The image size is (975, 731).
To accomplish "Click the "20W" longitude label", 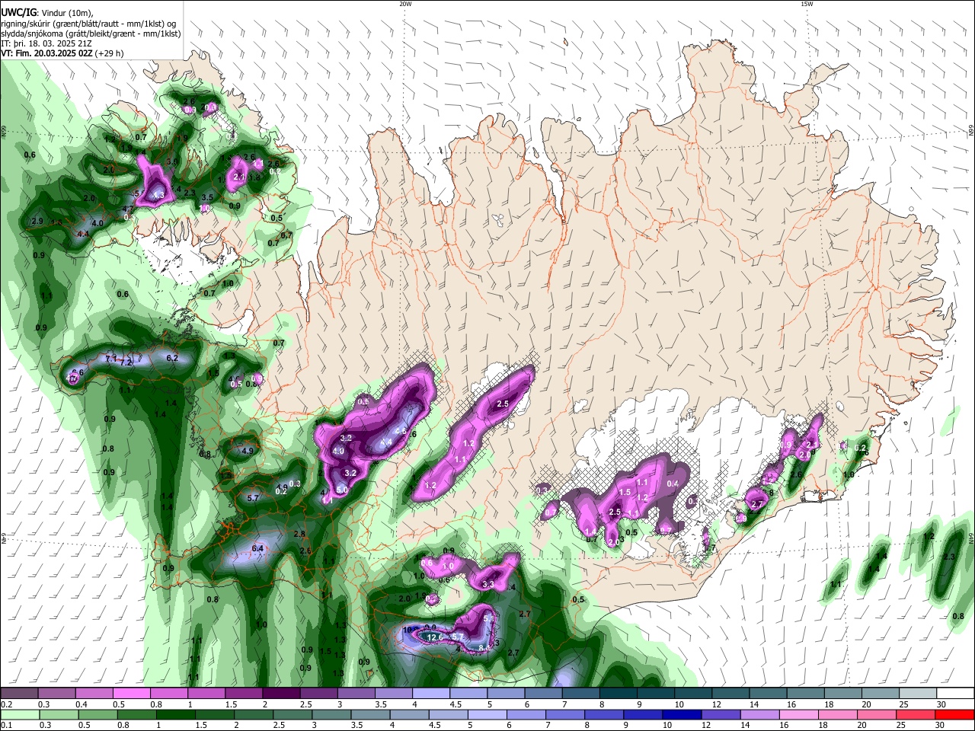I will (405, 4).
